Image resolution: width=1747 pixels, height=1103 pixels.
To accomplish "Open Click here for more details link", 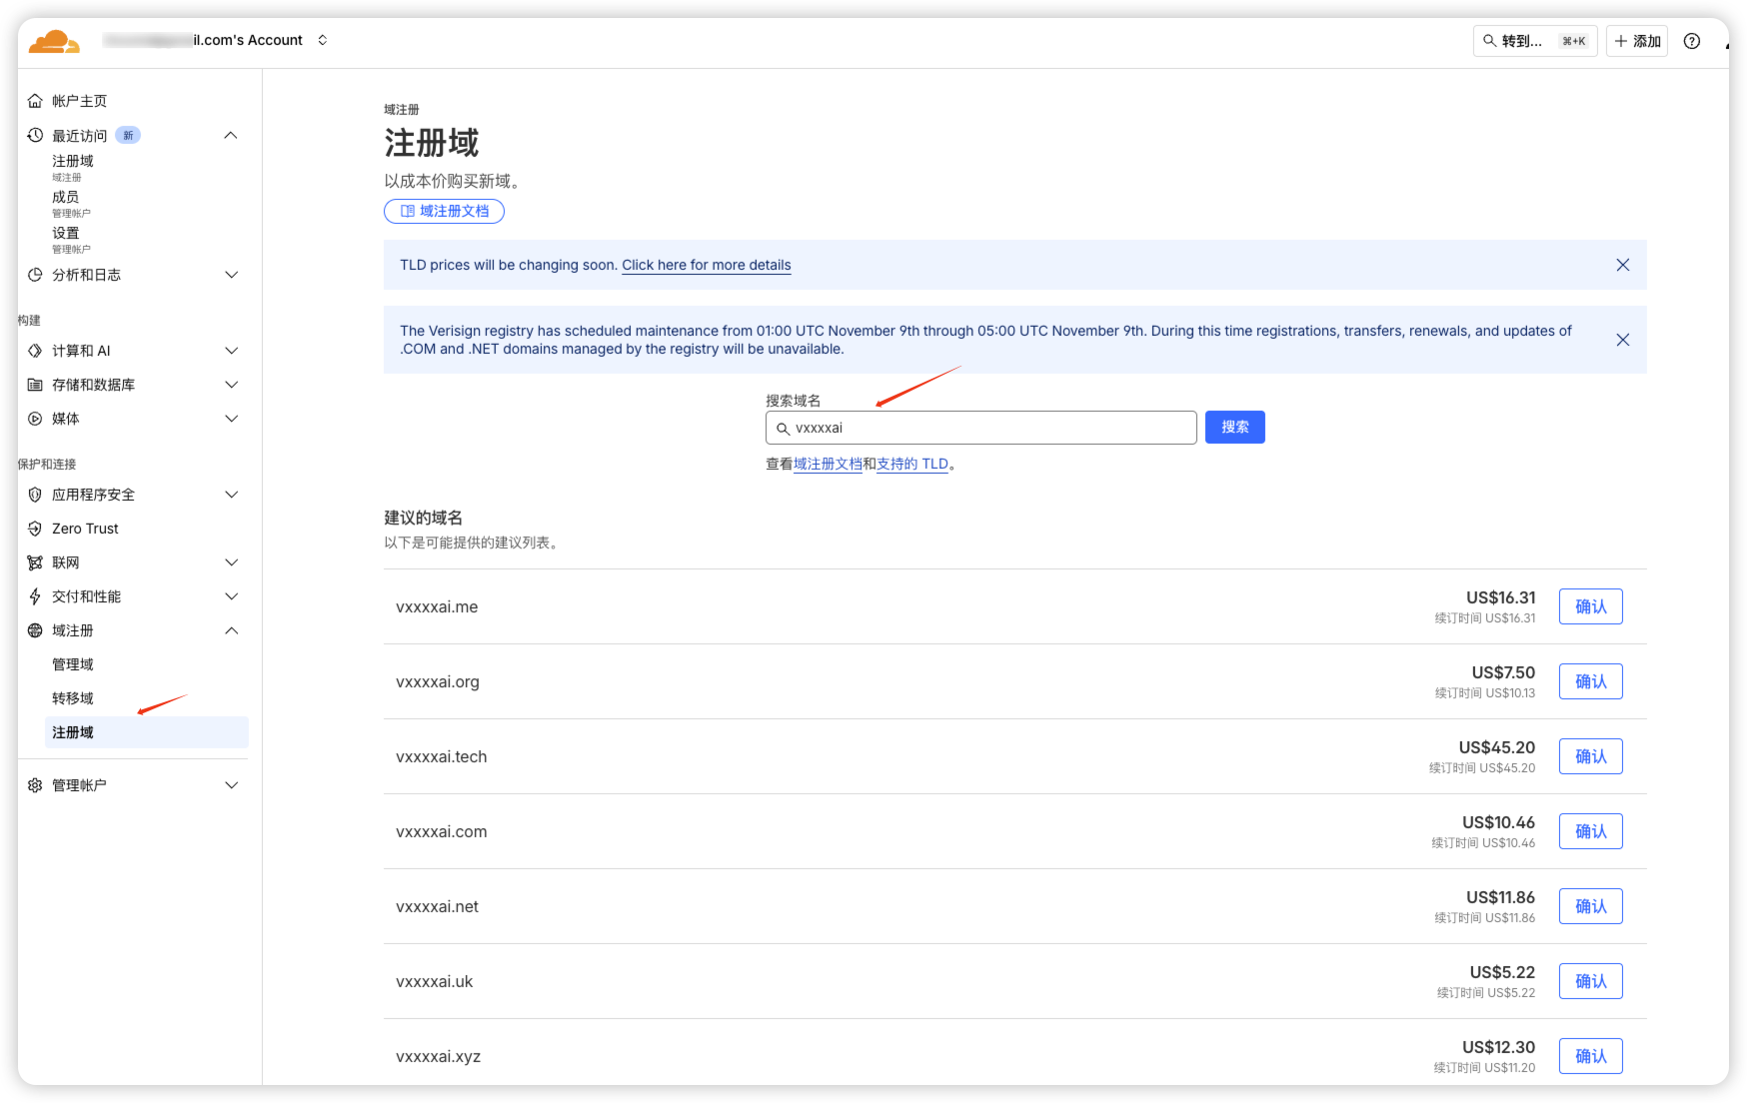I will [x=706, y=265].
